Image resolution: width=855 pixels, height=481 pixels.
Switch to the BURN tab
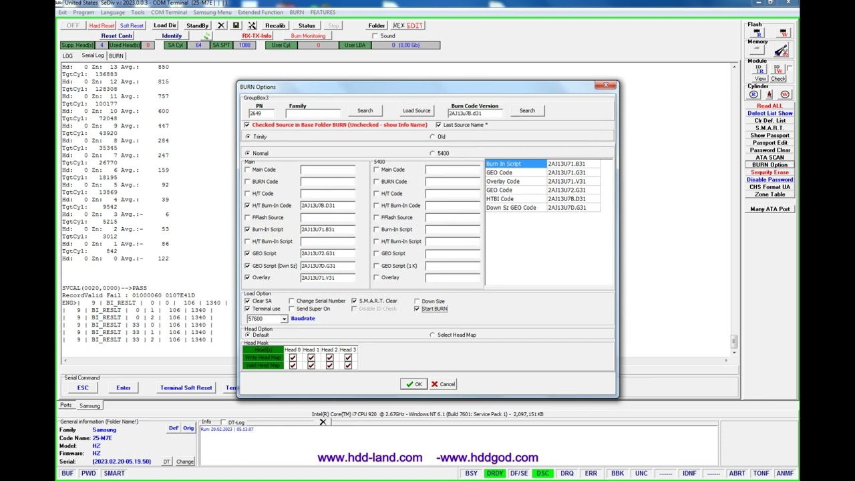point(116,56)
